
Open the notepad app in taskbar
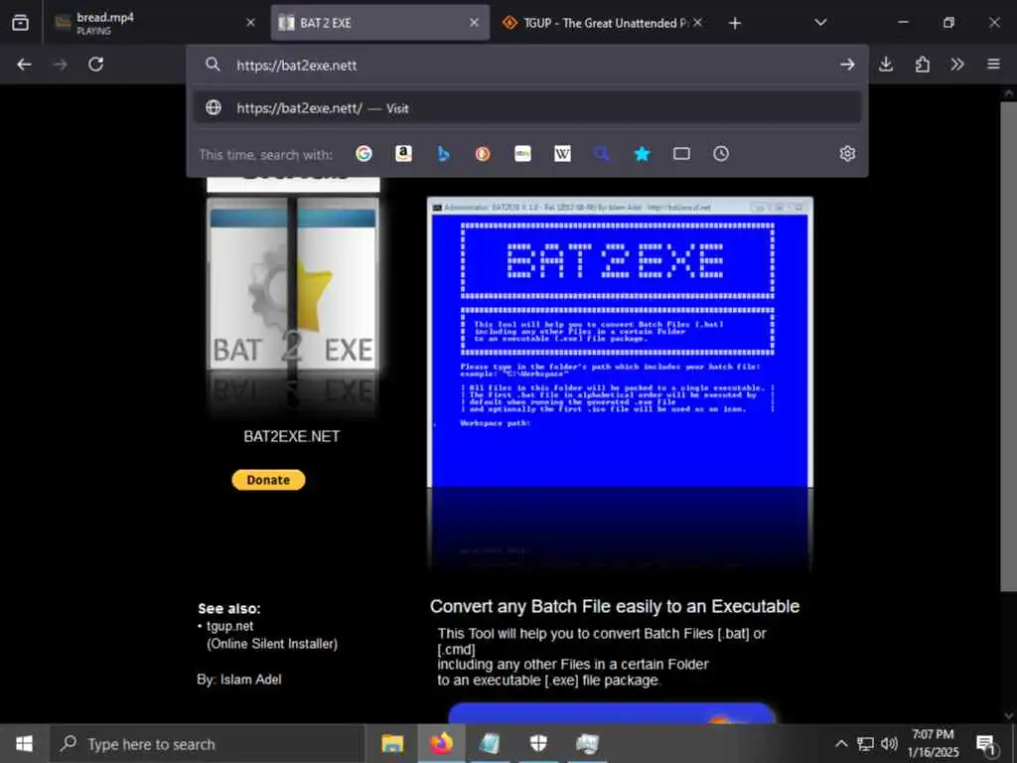coord(490,743)
